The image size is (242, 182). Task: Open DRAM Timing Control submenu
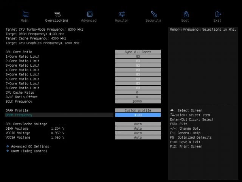(29, 151)
